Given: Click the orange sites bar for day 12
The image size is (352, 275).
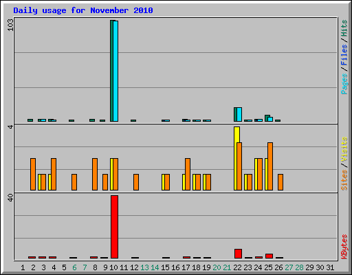Looking at the screenshot, I should click(136, 182).
